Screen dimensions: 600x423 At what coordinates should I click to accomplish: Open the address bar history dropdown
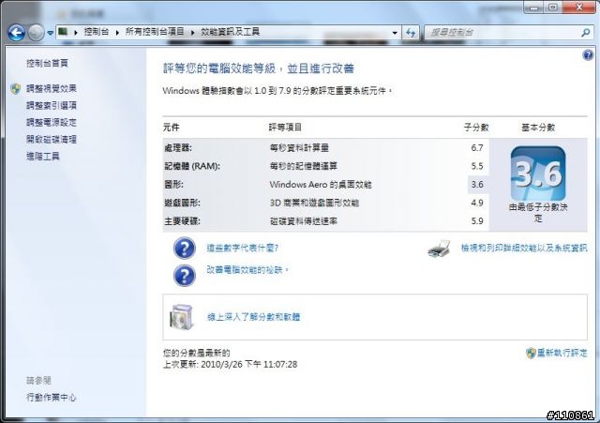(395, 33)
